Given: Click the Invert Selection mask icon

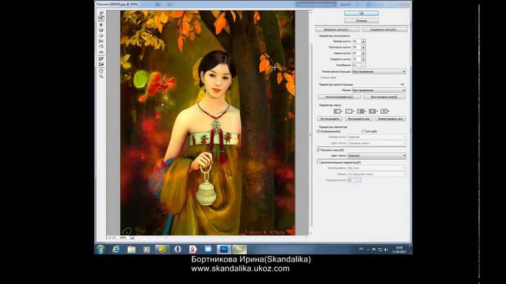Looking at the screenshot, I should [x=384, y=111].
